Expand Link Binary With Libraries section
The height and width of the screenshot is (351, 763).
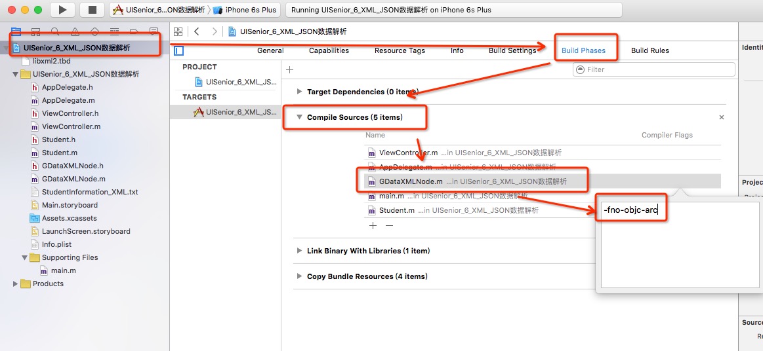point(299,251)
